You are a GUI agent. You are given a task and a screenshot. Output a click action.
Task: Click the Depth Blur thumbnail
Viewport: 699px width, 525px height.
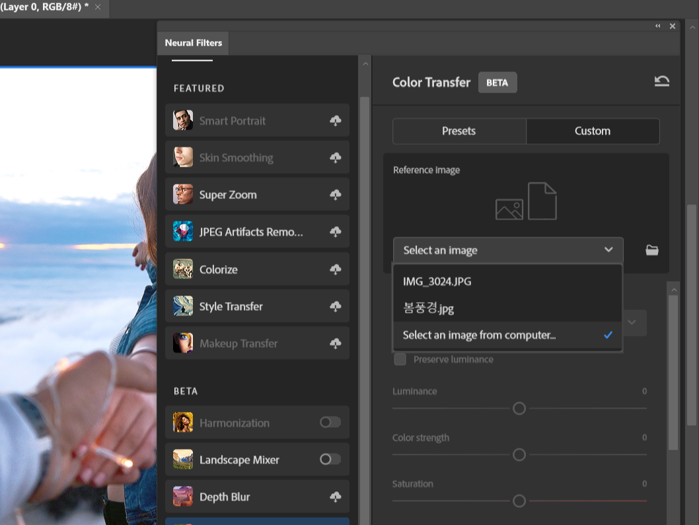tap(183, 496)
